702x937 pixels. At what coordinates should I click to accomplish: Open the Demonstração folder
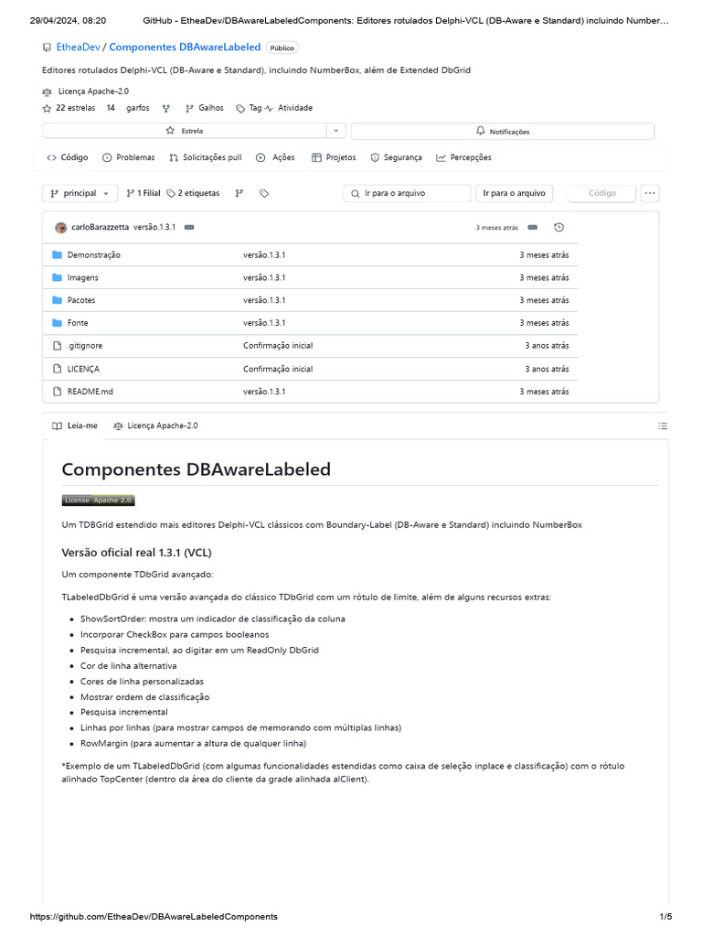pos(94,255)
